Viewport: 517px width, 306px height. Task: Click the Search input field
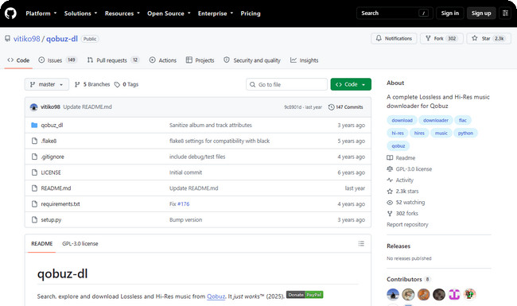(395, 14)
